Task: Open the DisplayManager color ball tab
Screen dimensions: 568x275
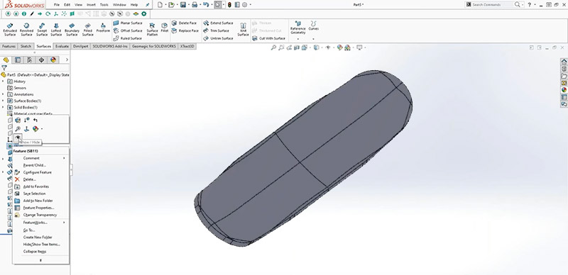Action: tap(53, 60)
